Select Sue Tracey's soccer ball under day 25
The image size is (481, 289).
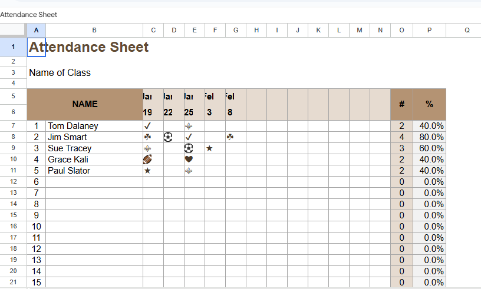click(189, 148)
